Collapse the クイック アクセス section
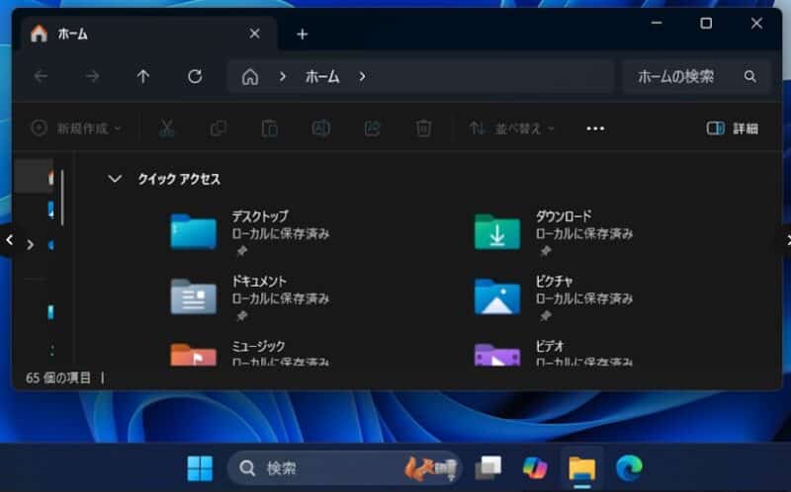This screenshot has height=492, width=791. tap(115, 179)
